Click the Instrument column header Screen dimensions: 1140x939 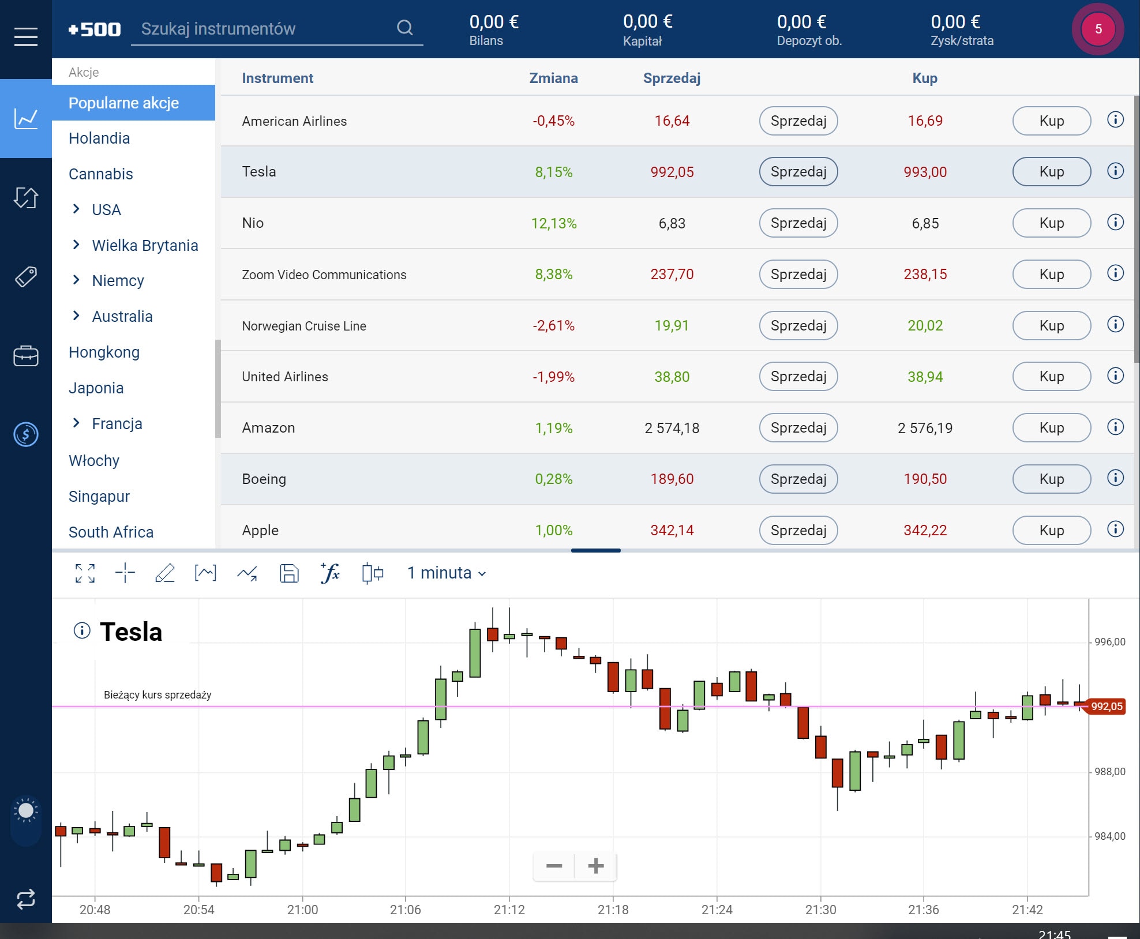277,78
